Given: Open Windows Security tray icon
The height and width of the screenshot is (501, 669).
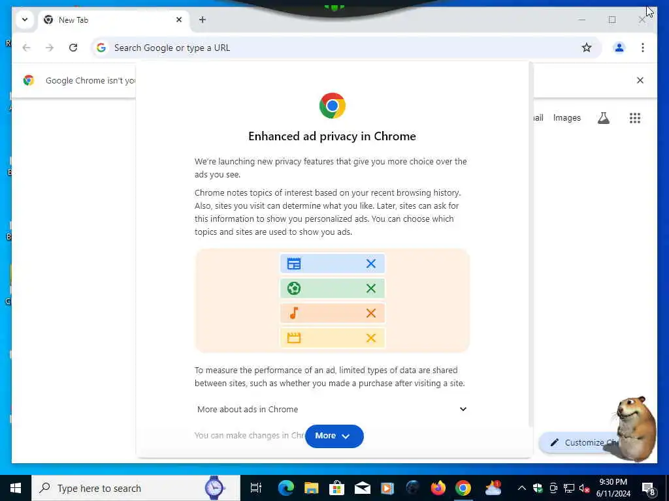Looking at the screenshot, I should pyautogui.click(x=538, y=488).
